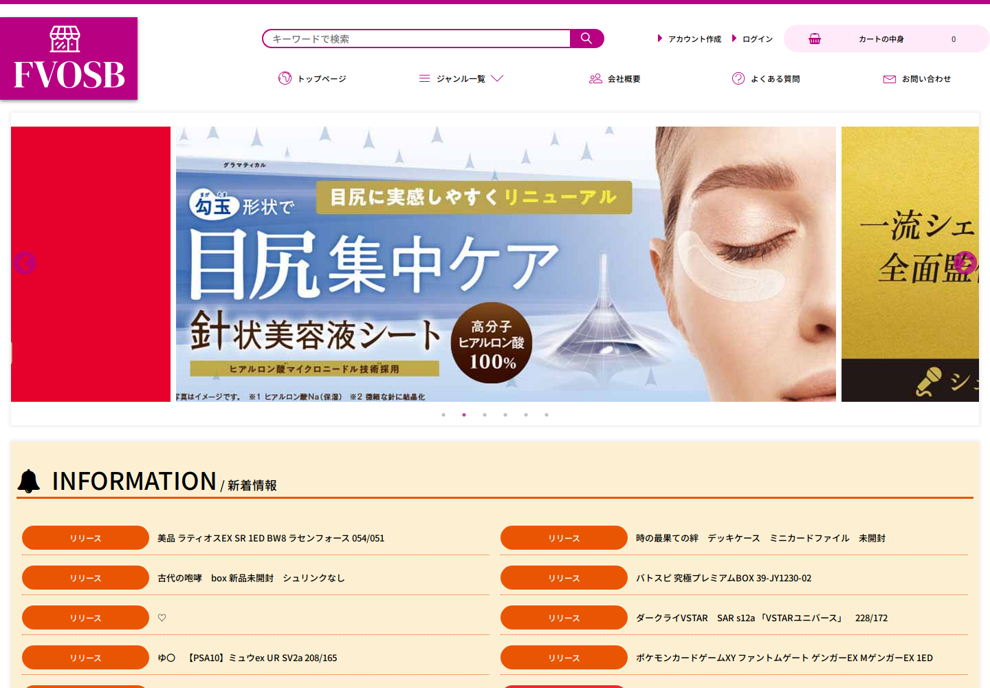The image size is (990, 688).
Task: Click リリース tag beside ダークライVSTAR item
Action: click(564, 618)
